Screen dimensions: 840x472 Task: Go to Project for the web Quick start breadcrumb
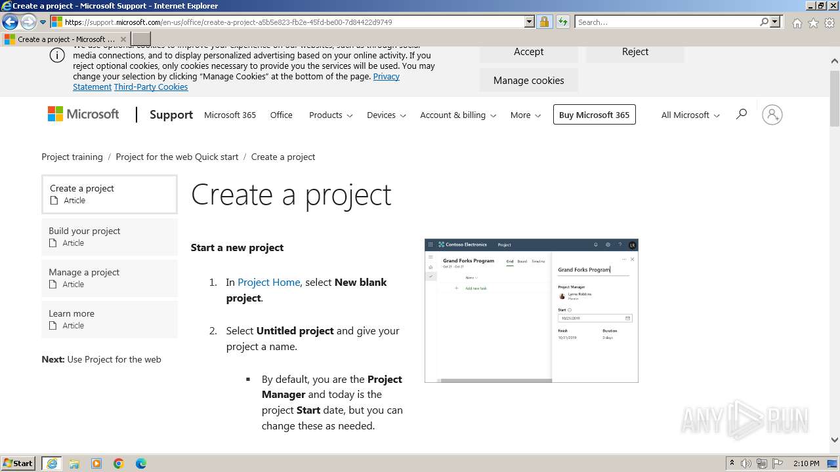(x=177, y=157)
